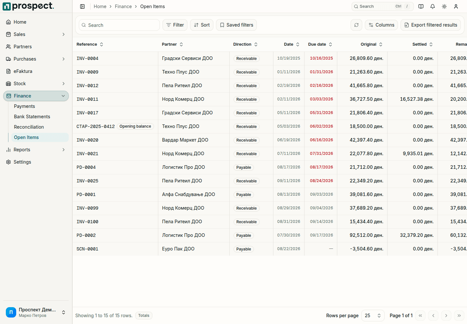Sort by the Settled column

(423, 44)
